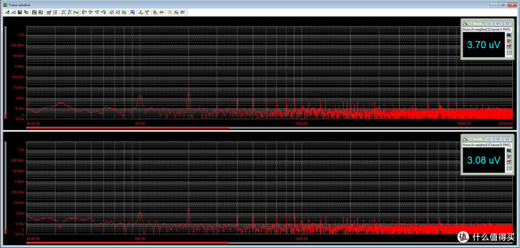Click the Noise (A-weighted) Channel A RMS label
Image resolution: width=520 pixels, height=248 pixels.
[x=486, y=29]
